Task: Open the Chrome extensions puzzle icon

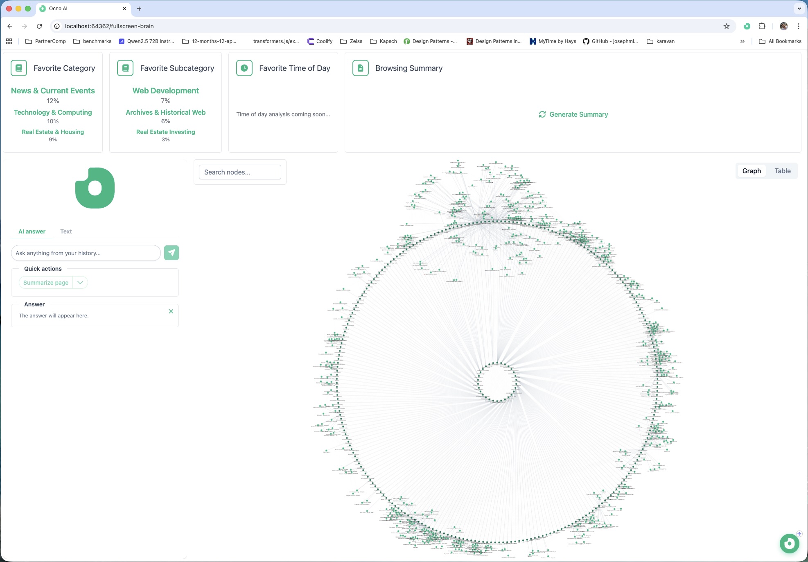Action: click(762, 26)
